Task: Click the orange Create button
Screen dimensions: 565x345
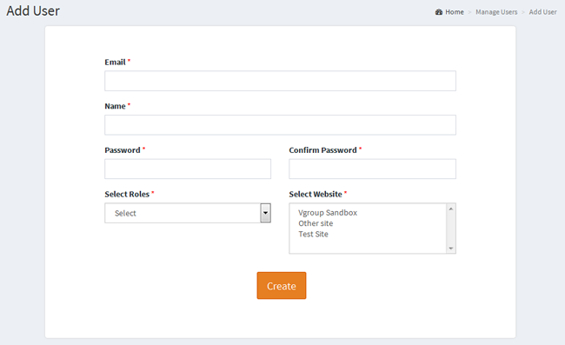Action: (282, 286)
